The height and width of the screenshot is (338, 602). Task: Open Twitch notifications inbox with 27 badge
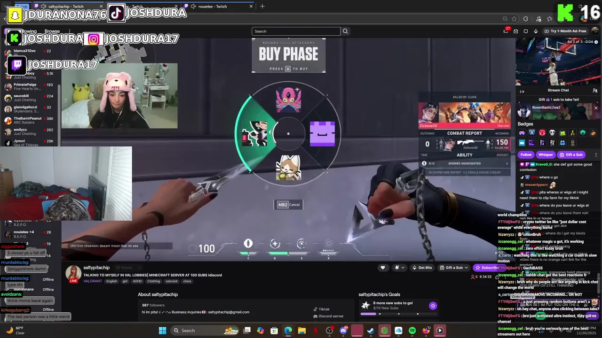coord(506,31)
